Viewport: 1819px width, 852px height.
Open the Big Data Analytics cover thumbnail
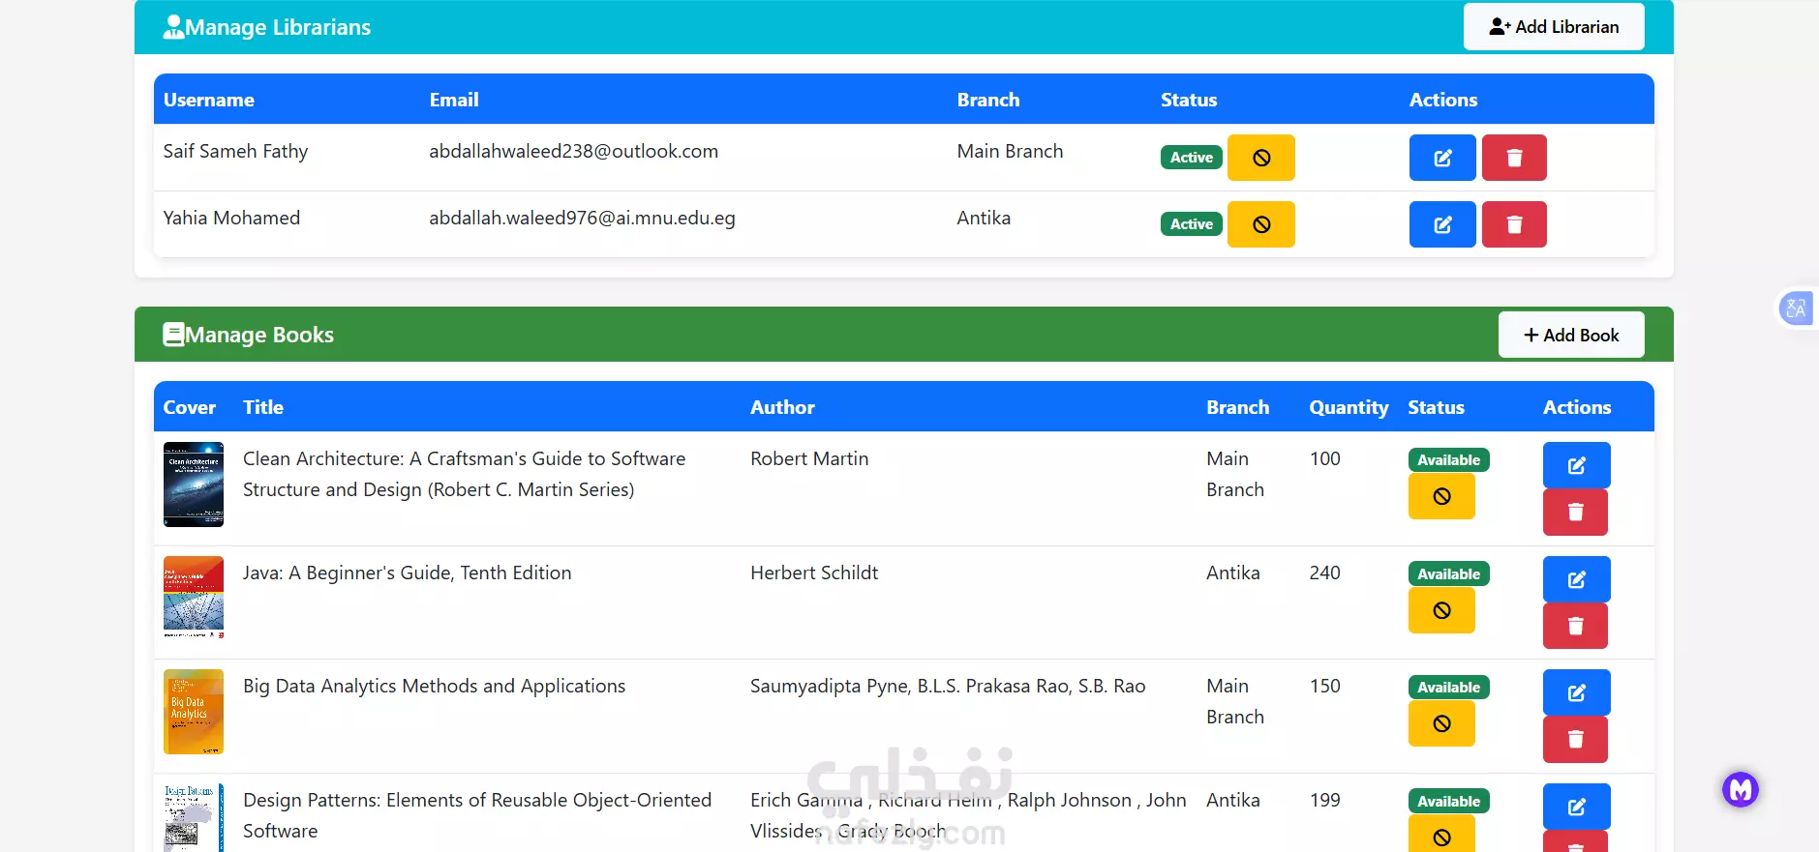(x=194, y=712)
